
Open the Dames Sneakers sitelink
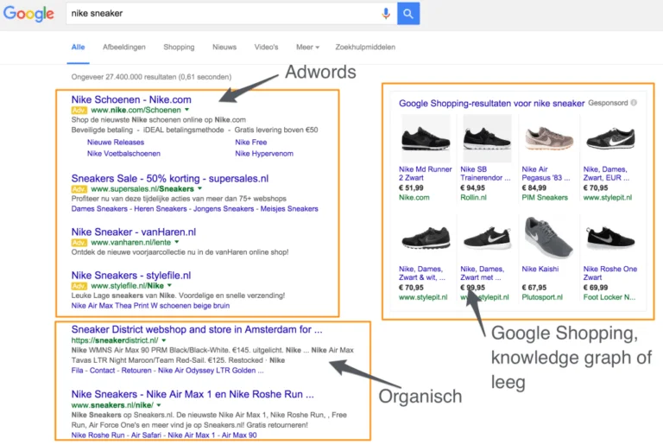(x=99, y=209)
